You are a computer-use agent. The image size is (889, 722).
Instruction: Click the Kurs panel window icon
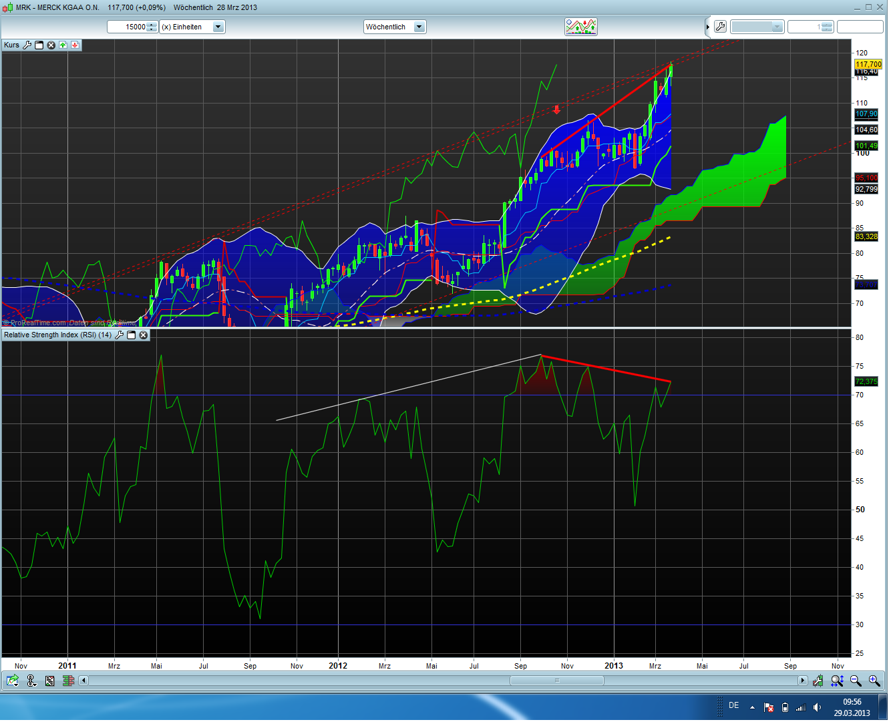point(39,45)
